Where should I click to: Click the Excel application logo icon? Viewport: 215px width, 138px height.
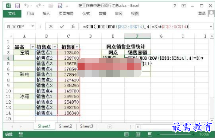[9, 6]
